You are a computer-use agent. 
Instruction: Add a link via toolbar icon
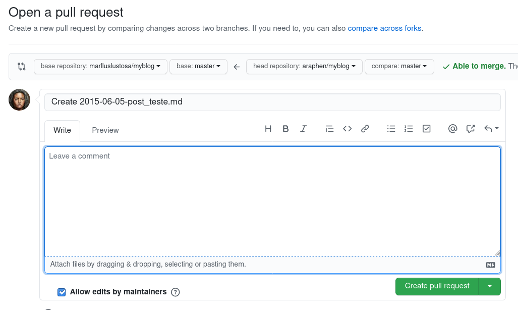pyautogui.click(x=365, y=129)
